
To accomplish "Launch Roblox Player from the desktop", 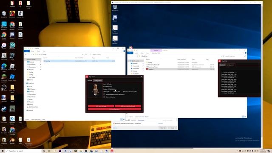I will (12, 67).
